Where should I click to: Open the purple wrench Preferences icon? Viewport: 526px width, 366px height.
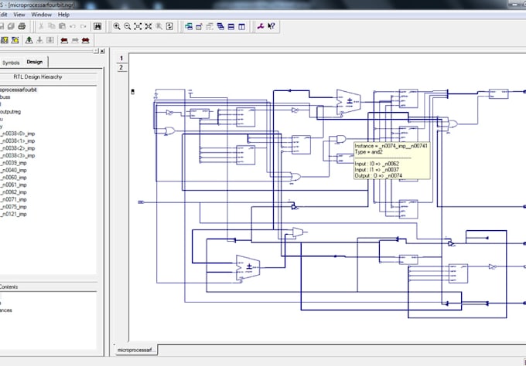261,26
